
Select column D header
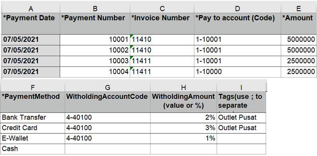(x=237, y=8)
